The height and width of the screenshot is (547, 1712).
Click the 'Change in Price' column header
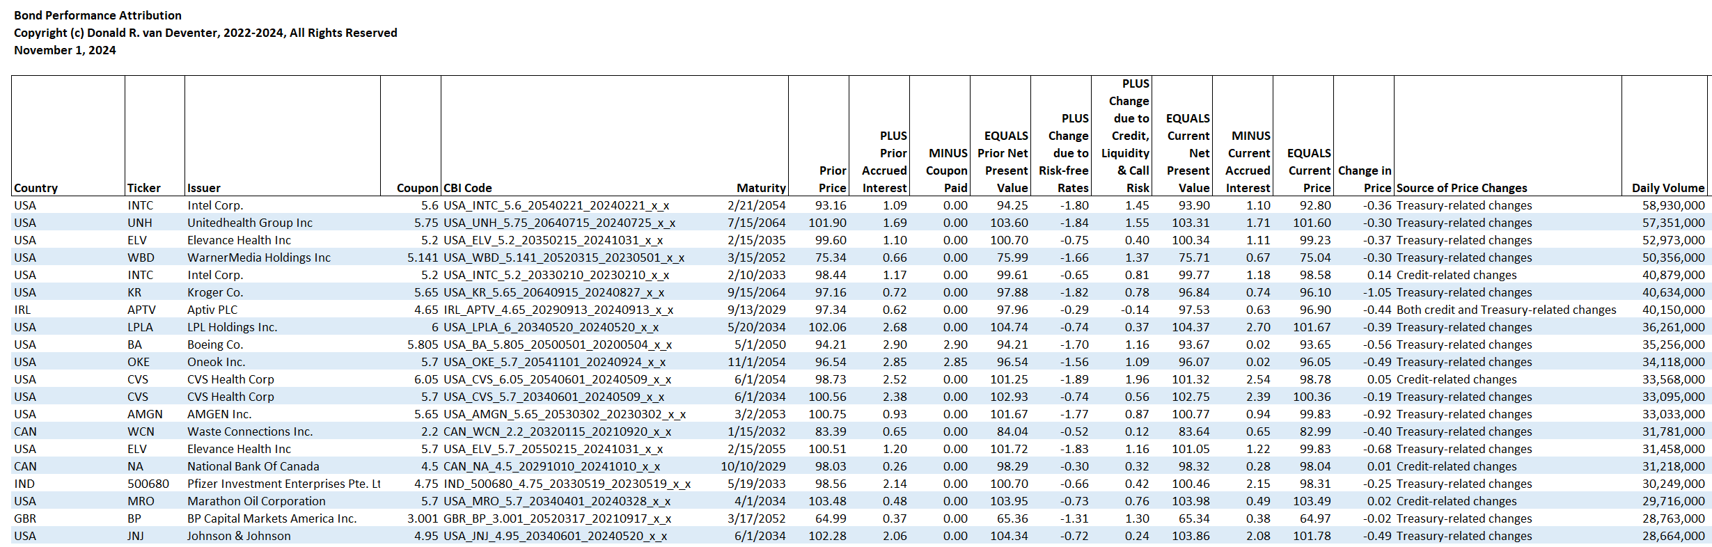tap(1365, 179)
